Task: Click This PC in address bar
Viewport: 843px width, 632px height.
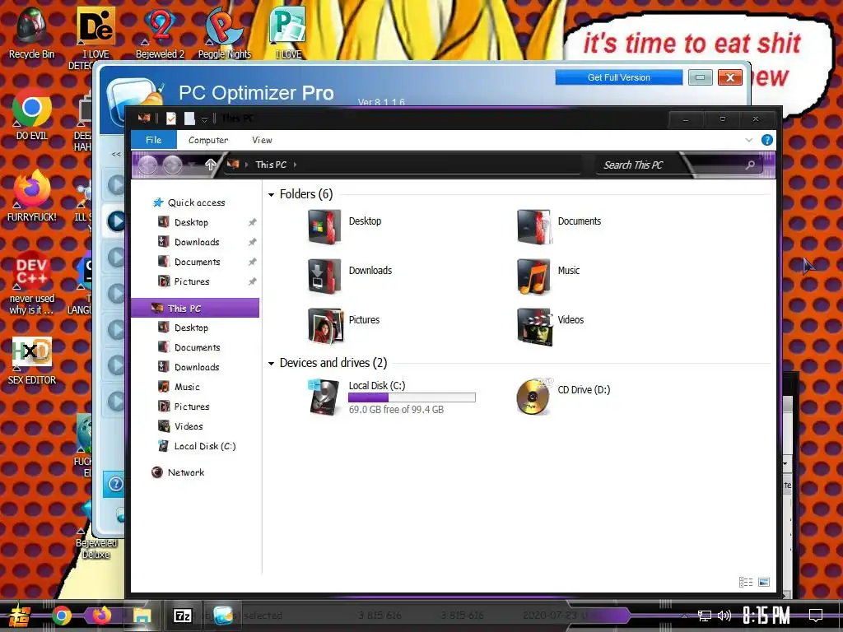Action: pos(270,165)
